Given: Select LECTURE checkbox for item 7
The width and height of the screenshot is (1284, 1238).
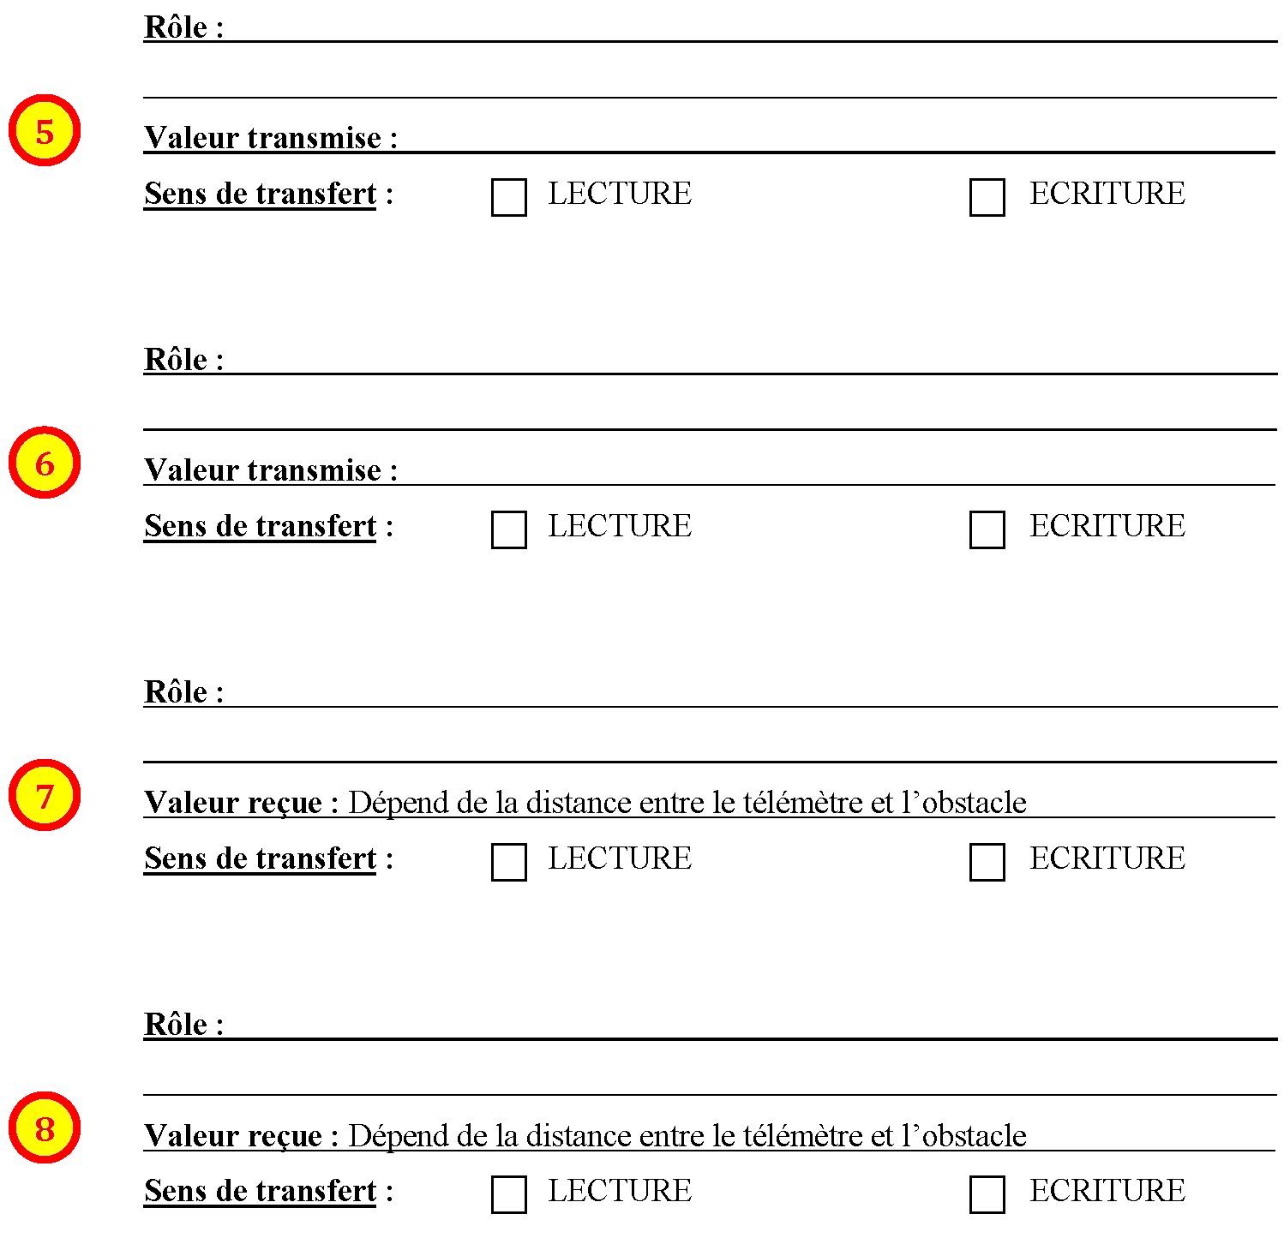Looking at the screenshot, I should 508,862.
